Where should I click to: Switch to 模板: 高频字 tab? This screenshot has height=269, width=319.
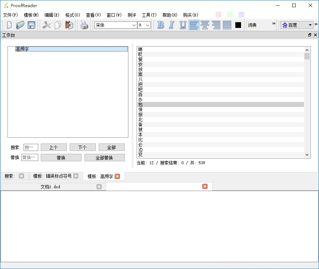point(100,176)
